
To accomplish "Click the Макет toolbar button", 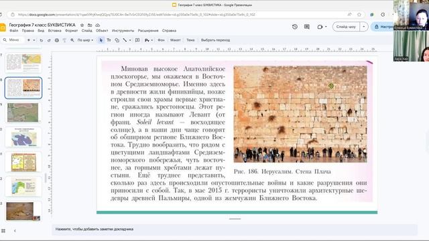I will (176, 40).
